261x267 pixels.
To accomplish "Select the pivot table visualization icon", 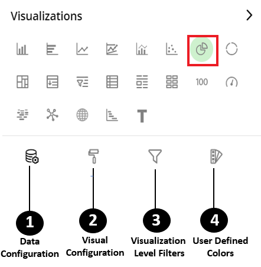I will (x=22, y=82).
